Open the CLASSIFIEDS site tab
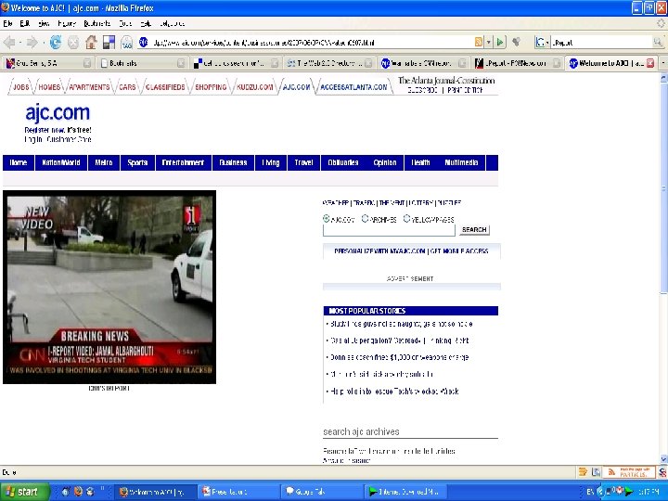668x501 pixels. click(x=165, y=87)
